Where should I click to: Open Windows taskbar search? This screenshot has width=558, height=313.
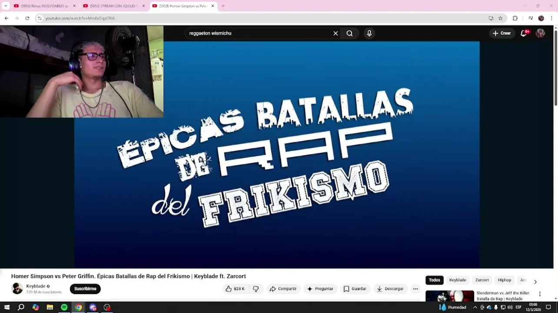21,307
